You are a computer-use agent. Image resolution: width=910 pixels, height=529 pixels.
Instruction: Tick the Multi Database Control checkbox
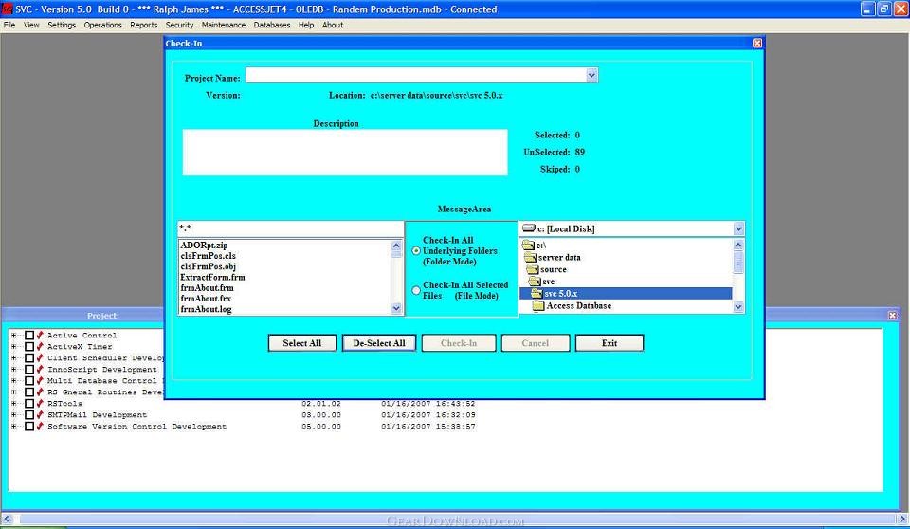pos(29,381)
